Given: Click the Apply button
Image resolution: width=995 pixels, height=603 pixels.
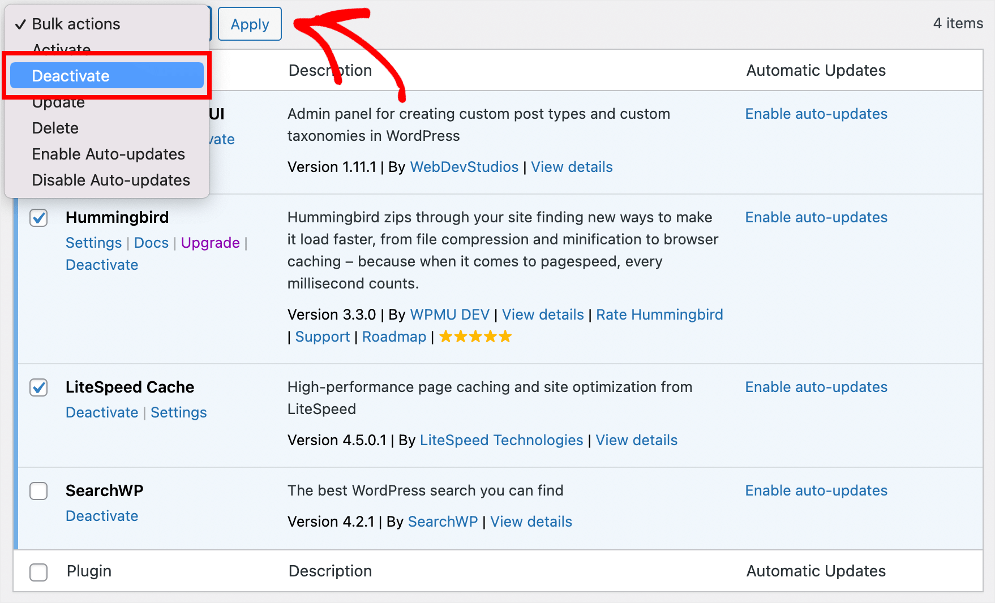Looking at the screenshot, I should [x=250, y=24].
